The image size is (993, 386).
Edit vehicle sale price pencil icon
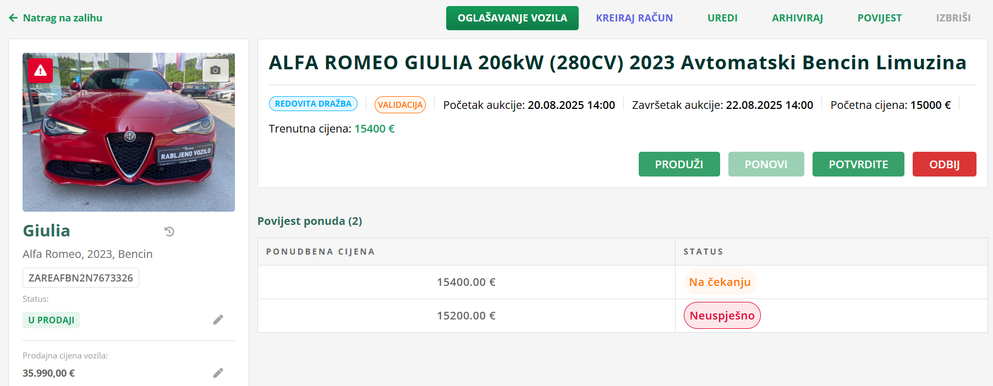tap(218, 373)
